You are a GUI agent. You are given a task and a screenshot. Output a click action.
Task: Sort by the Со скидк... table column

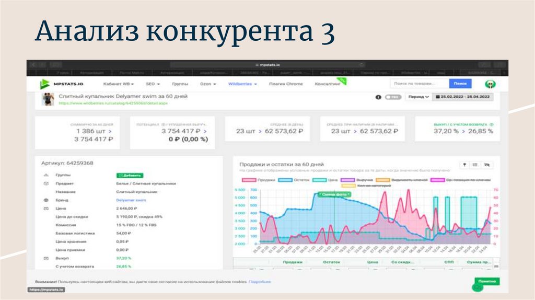(x=403, y=262)
